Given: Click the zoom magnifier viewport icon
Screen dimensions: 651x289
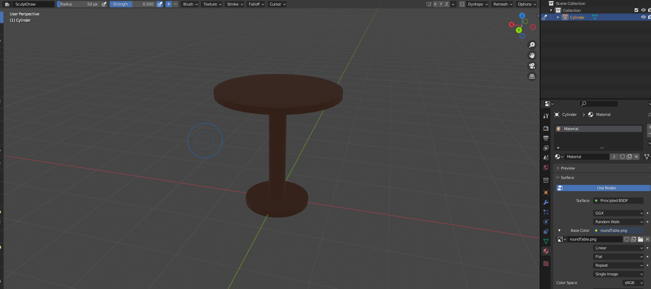Looking at the screenshot, I should (x=532, y=45).
